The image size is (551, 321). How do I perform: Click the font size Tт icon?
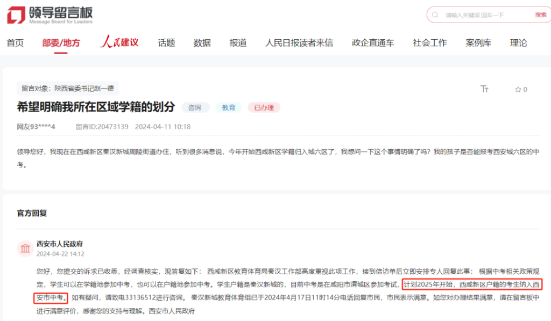coord(484,89)
